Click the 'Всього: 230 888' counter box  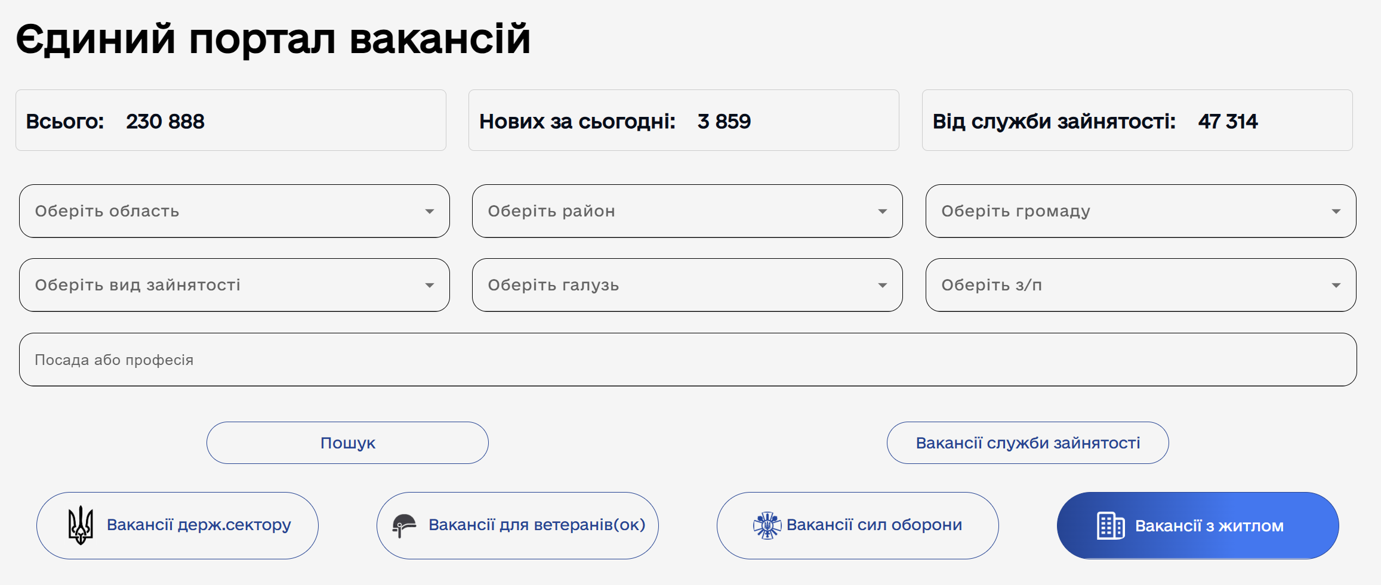click(230, 120)
